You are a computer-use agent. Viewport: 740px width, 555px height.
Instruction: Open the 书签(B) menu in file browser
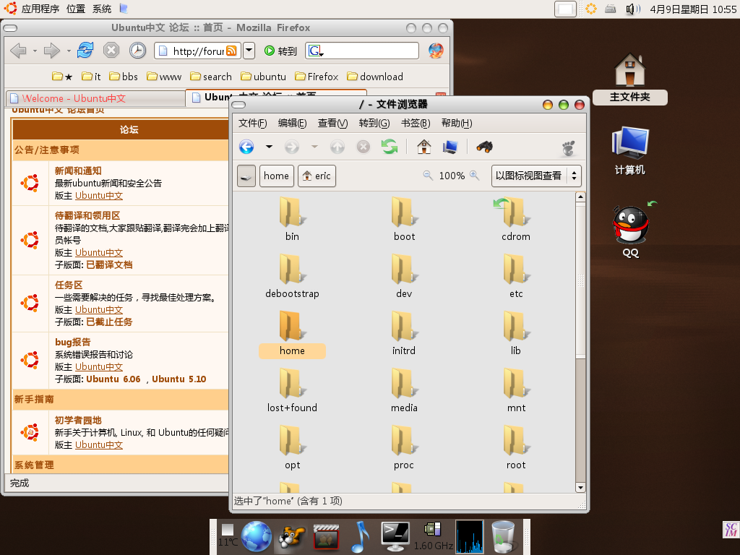pyautogui.click(x=416, y=123)
